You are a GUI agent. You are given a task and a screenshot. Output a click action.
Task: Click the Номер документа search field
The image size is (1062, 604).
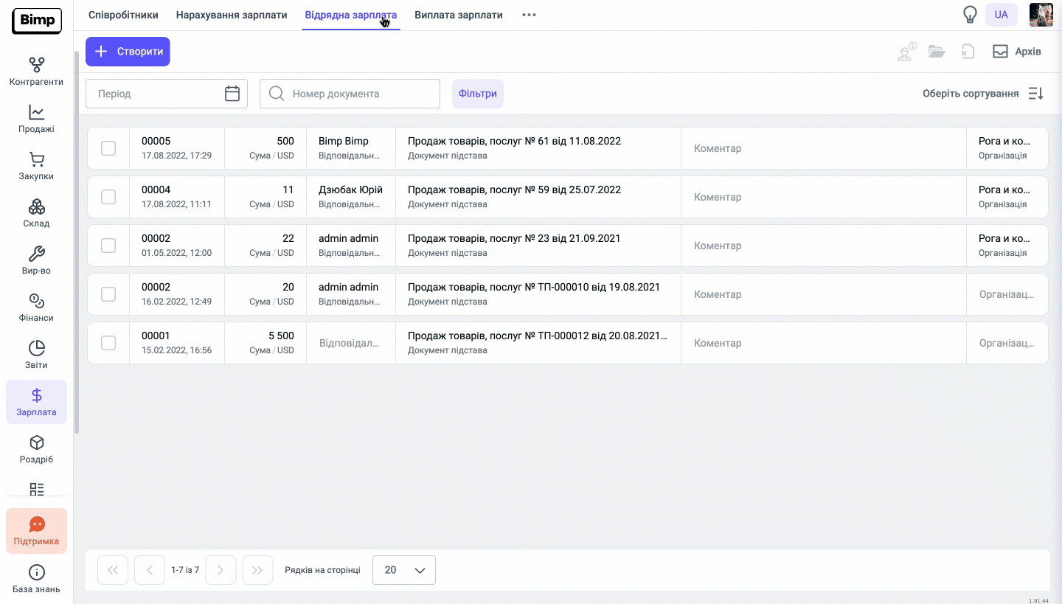point(350,94)
